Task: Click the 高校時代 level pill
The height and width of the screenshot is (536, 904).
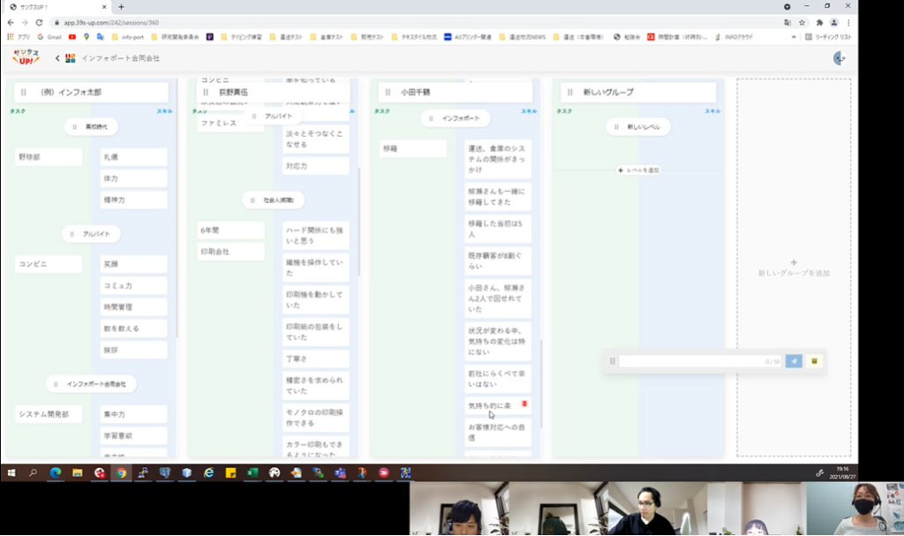Action: (91, 126)
